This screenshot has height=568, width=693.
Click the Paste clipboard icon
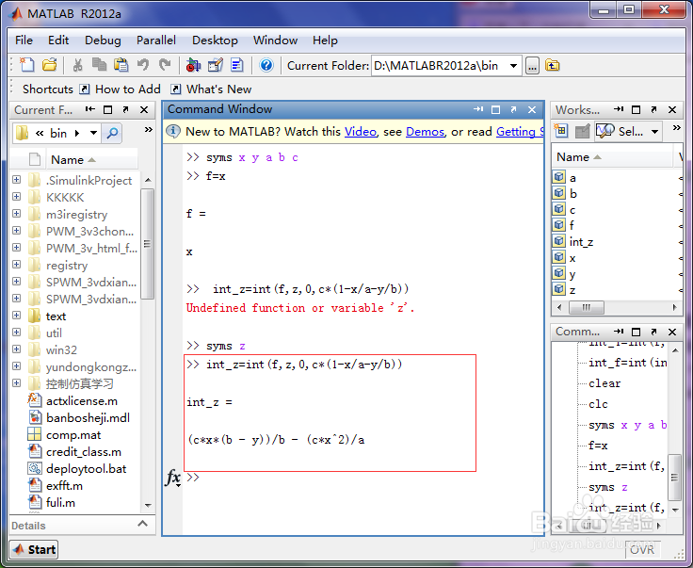121,65
